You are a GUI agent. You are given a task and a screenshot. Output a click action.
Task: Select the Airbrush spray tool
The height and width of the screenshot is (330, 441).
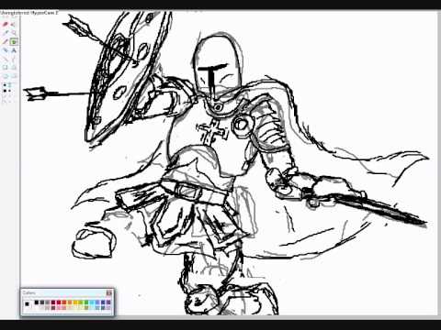click(x=6, y=50)
